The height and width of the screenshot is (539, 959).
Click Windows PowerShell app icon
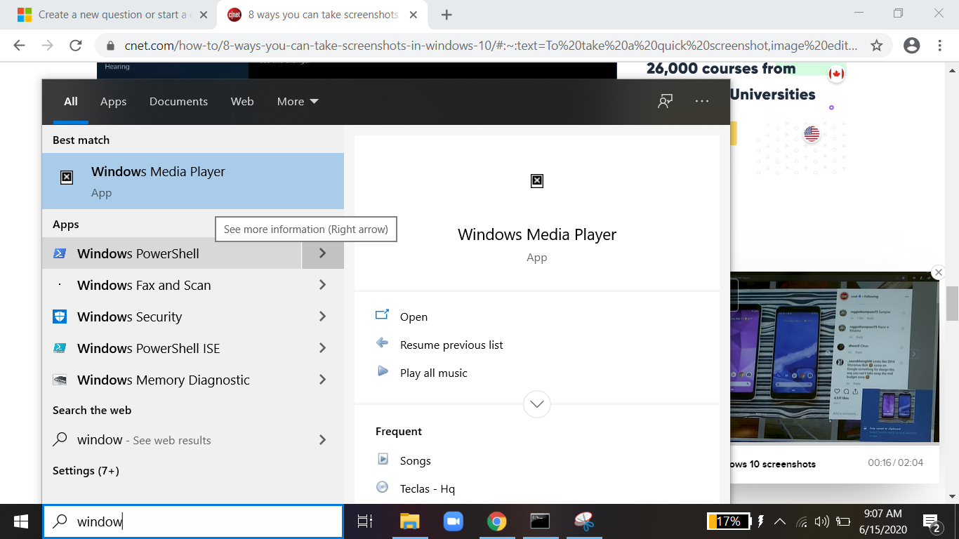[x=60, y=253]
